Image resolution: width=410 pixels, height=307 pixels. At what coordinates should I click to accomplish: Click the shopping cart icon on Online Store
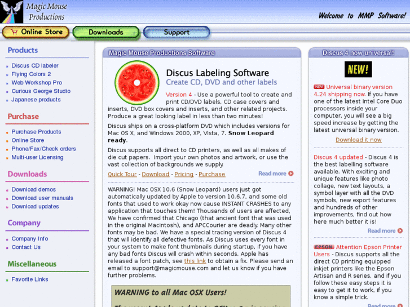click(x=14, y=32)
